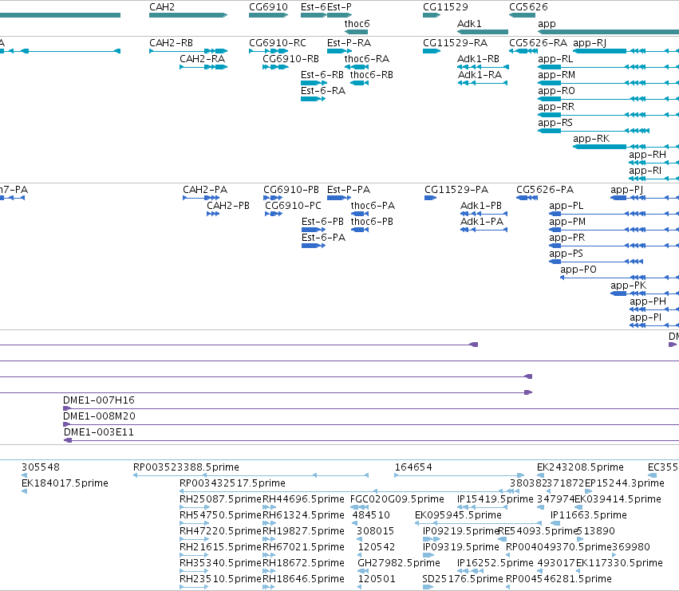Open the app-PI protein label
679x591 pixels.
point(645,317)
